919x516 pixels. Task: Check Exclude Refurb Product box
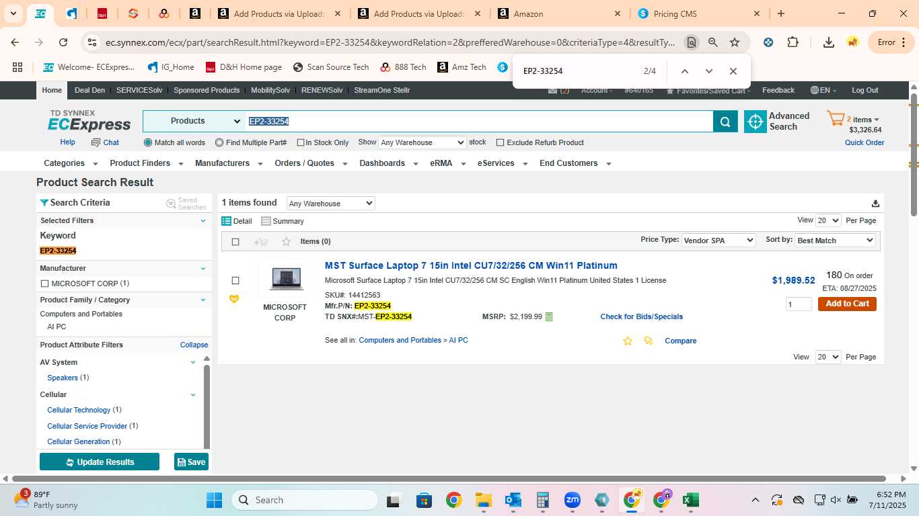click(500, 142)
